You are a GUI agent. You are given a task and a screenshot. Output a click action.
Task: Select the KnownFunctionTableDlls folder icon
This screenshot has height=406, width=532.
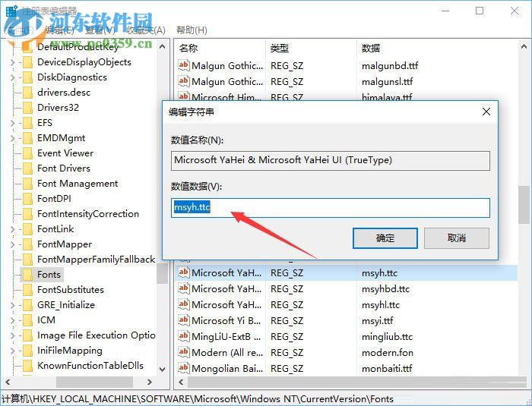point(27,366)
